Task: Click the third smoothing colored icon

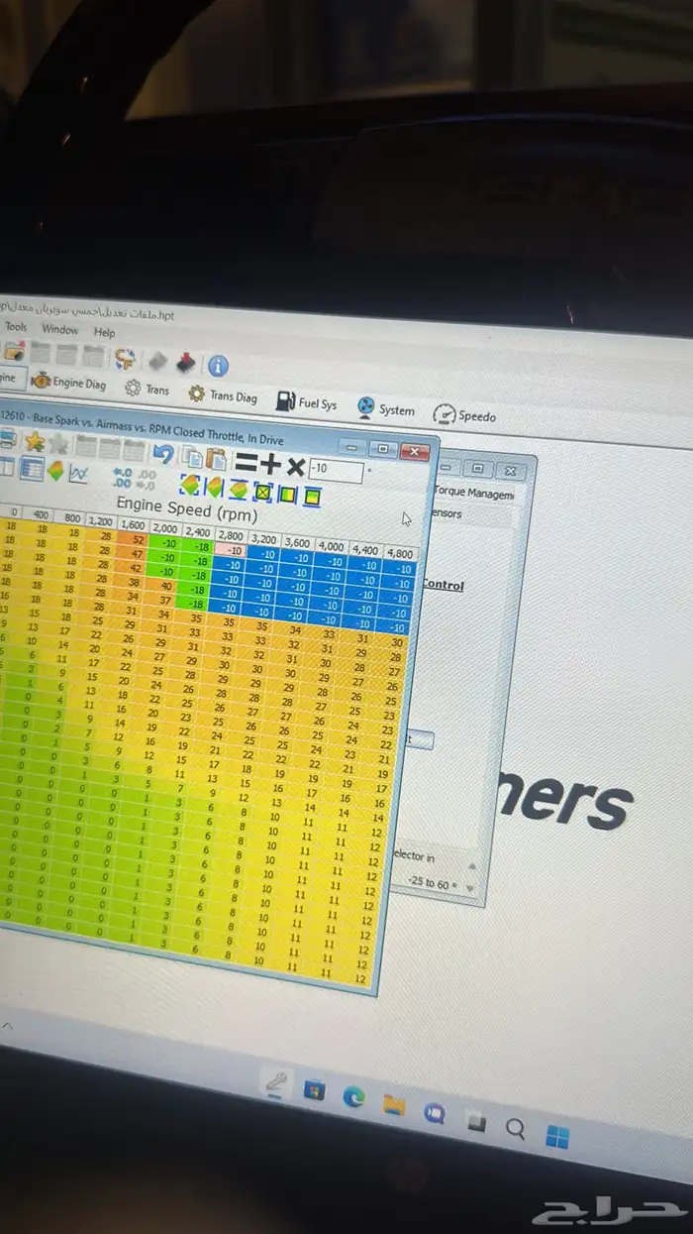Action: (x=239, y=489)
